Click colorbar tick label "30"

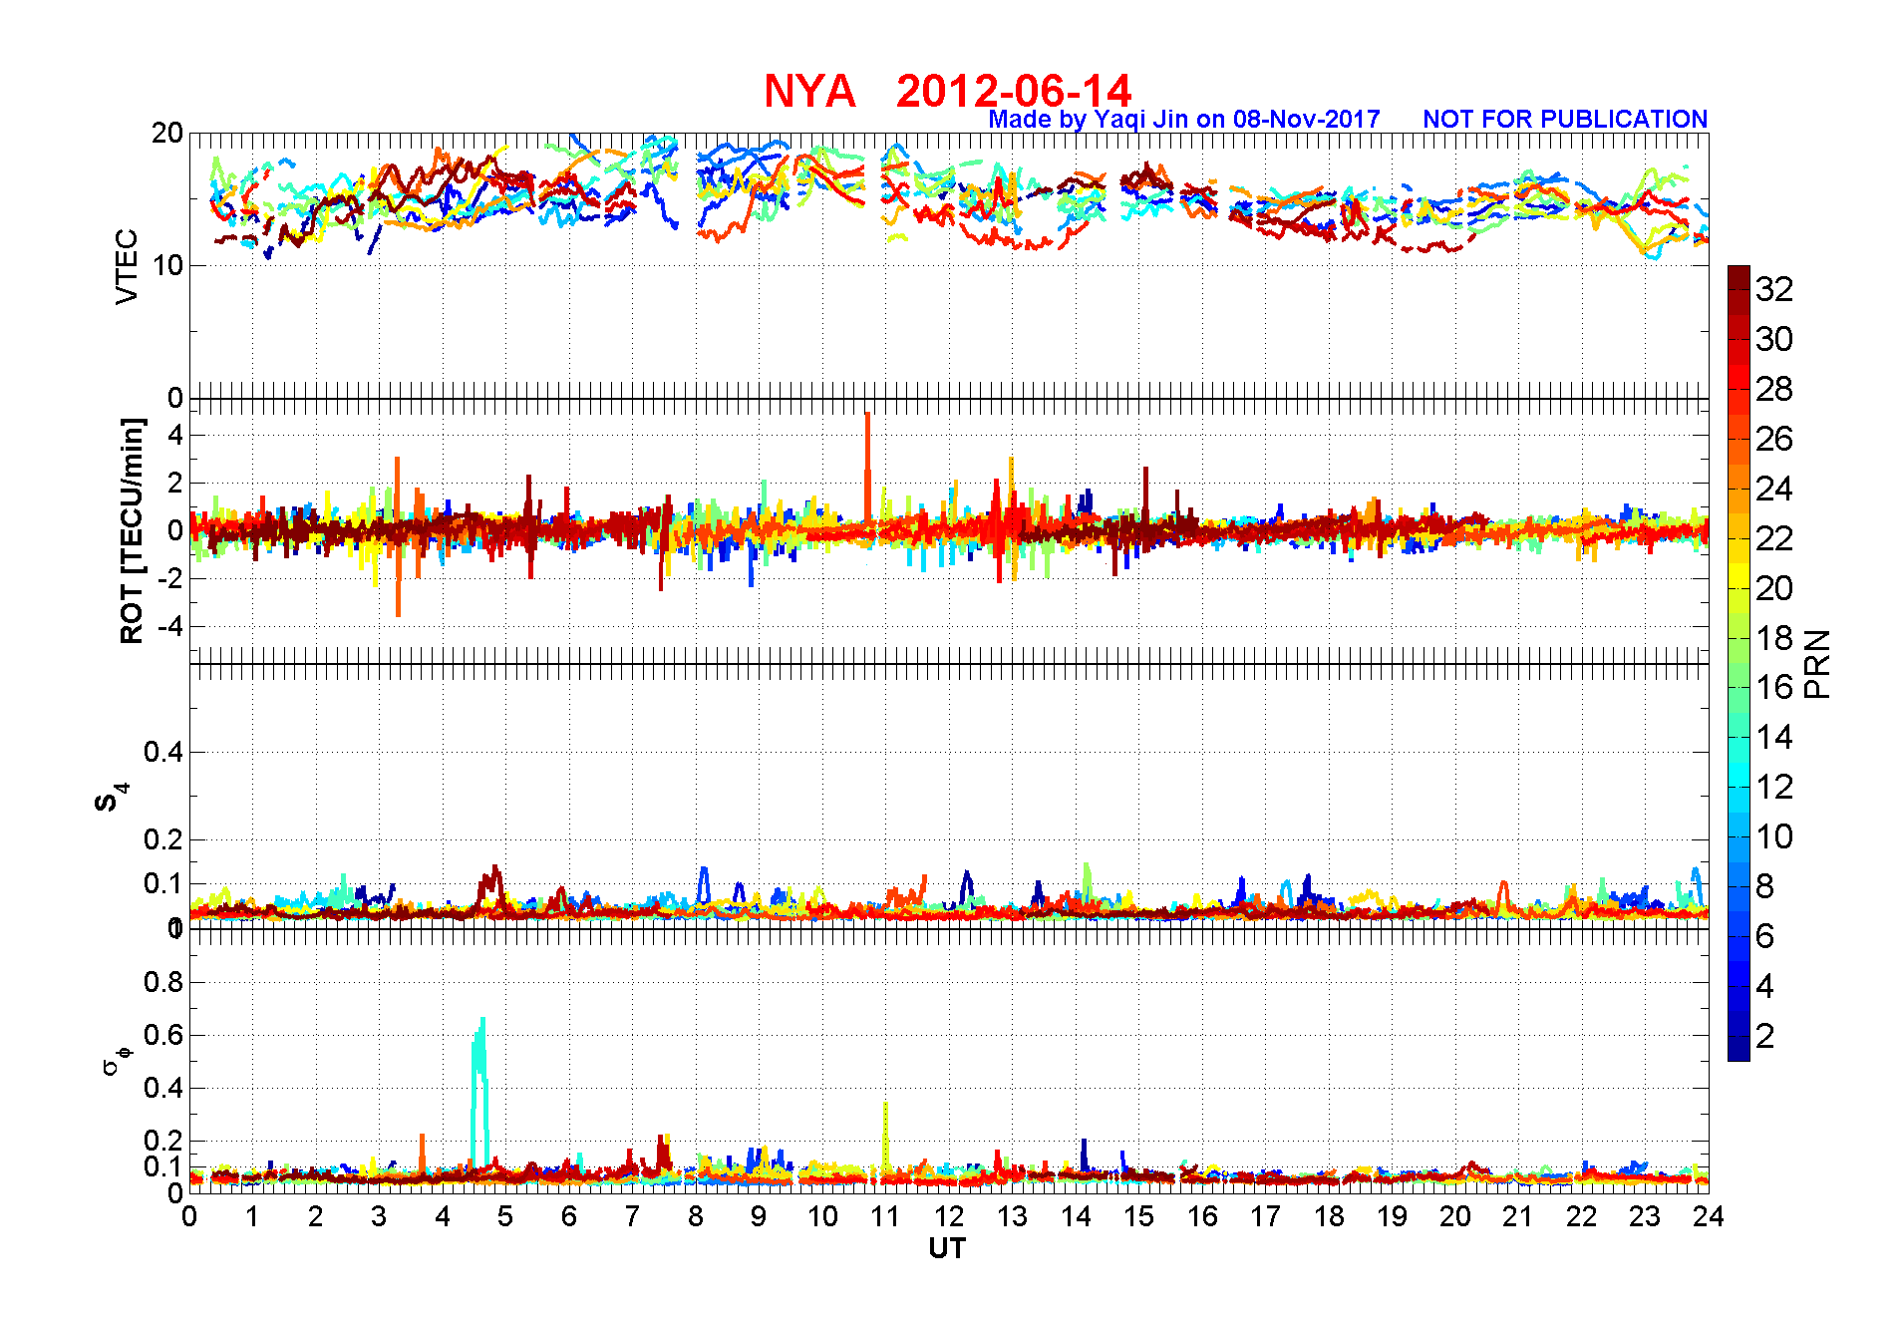pos(1774,339)
